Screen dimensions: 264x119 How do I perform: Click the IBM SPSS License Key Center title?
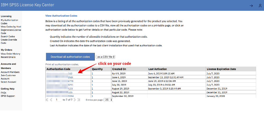(27, 5)
